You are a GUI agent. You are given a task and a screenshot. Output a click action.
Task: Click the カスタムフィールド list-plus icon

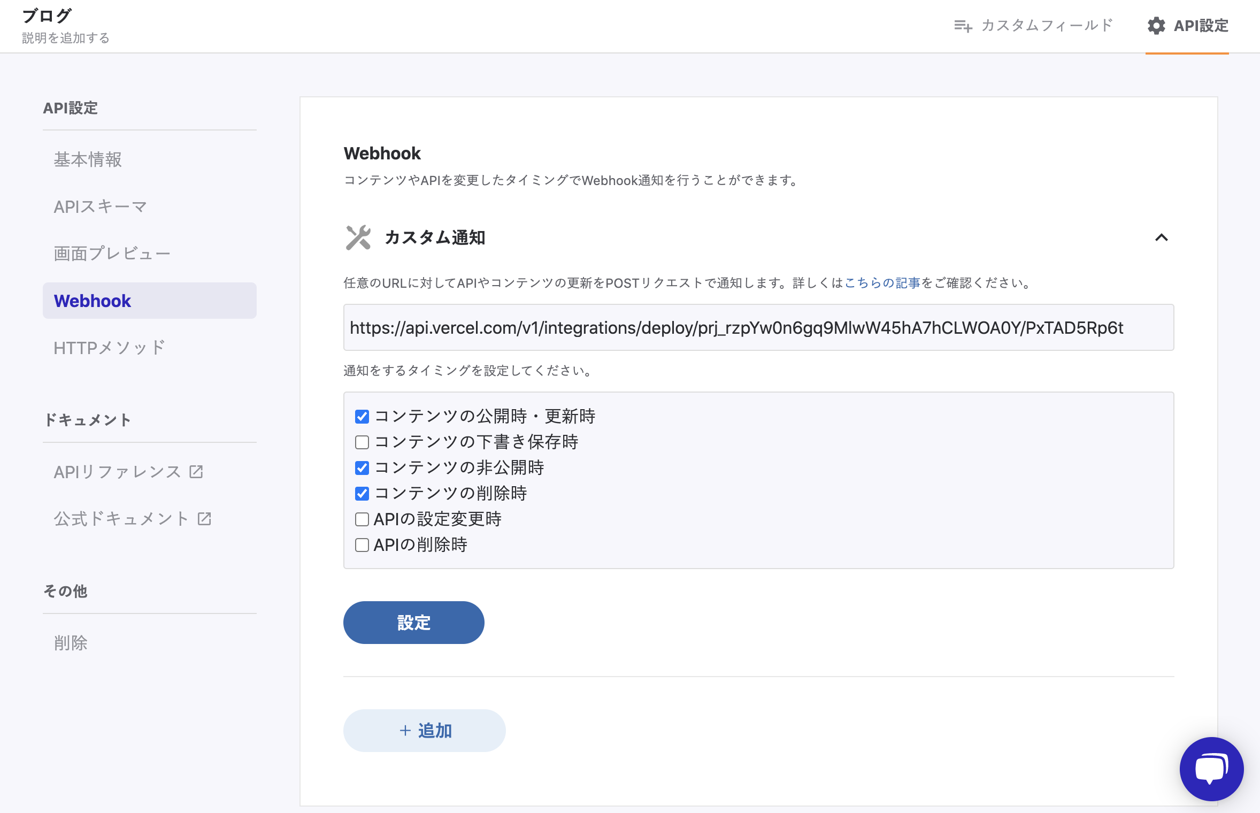963,26
